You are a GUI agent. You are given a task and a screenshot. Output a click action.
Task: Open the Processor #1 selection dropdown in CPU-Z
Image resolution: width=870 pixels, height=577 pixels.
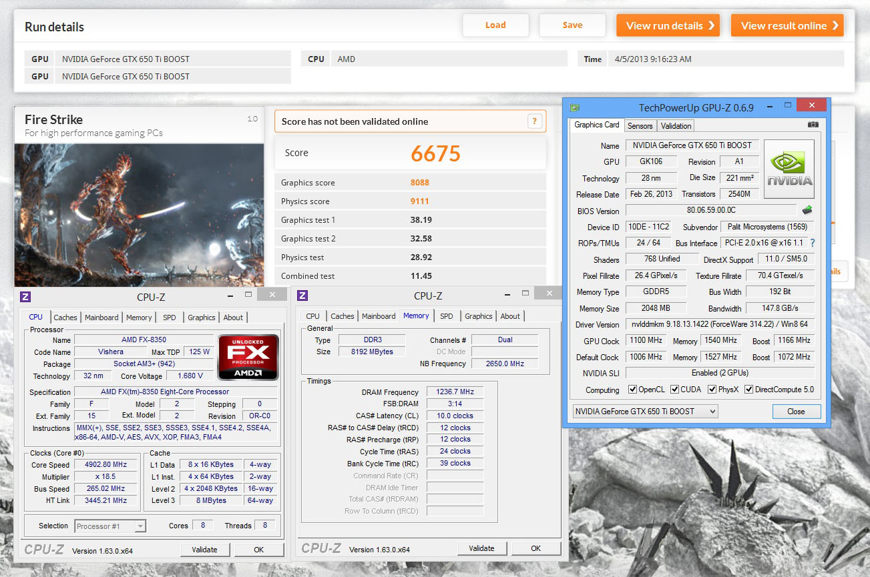[x=110, y=526]
